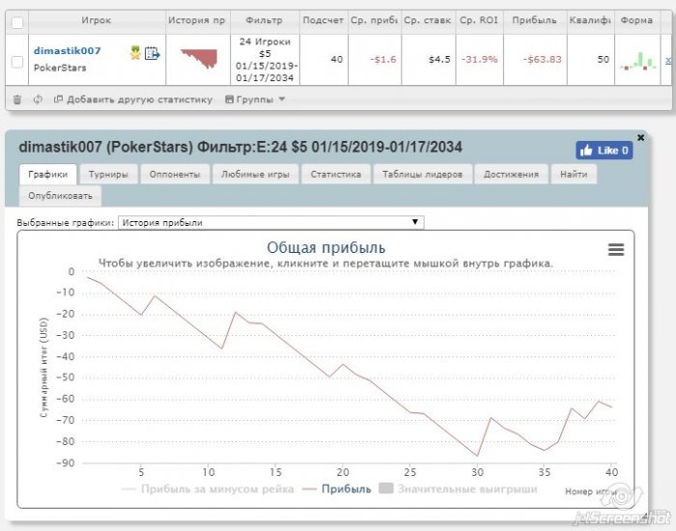
Task: Click the refresh icon beside the trash icon
Action: [38, 99]
